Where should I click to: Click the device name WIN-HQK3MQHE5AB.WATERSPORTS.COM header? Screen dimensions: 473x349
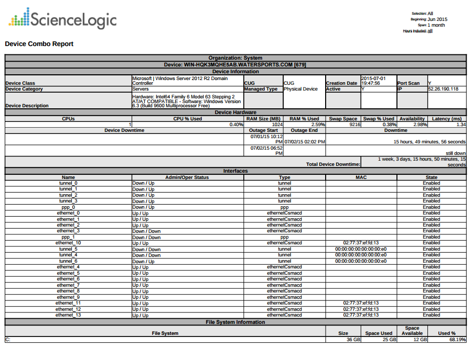click(x=235, y=65)
